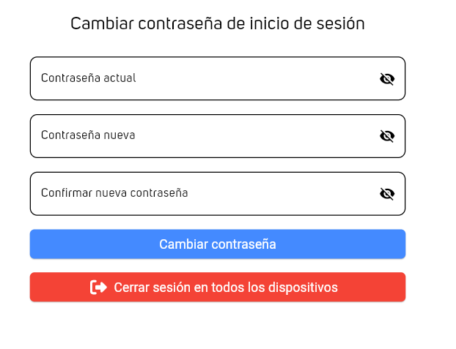456x349 pixels.
Task: Click the 'Confirmar nueva contraseña' placeholder label
Action: (114, 193)
